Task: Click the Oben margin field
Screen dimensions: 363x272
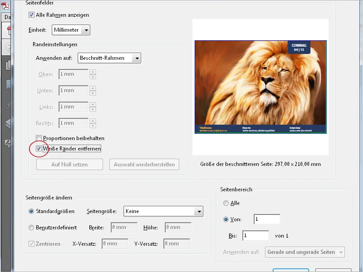Action: coord(74,74)
